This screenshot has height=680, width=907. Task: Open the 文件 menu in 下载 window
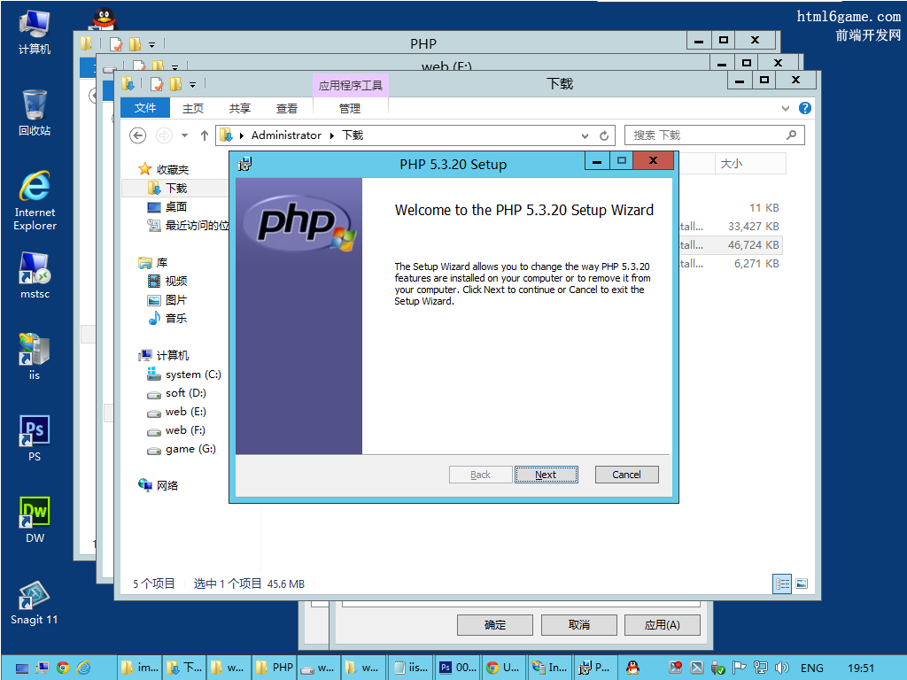[145, 108]
